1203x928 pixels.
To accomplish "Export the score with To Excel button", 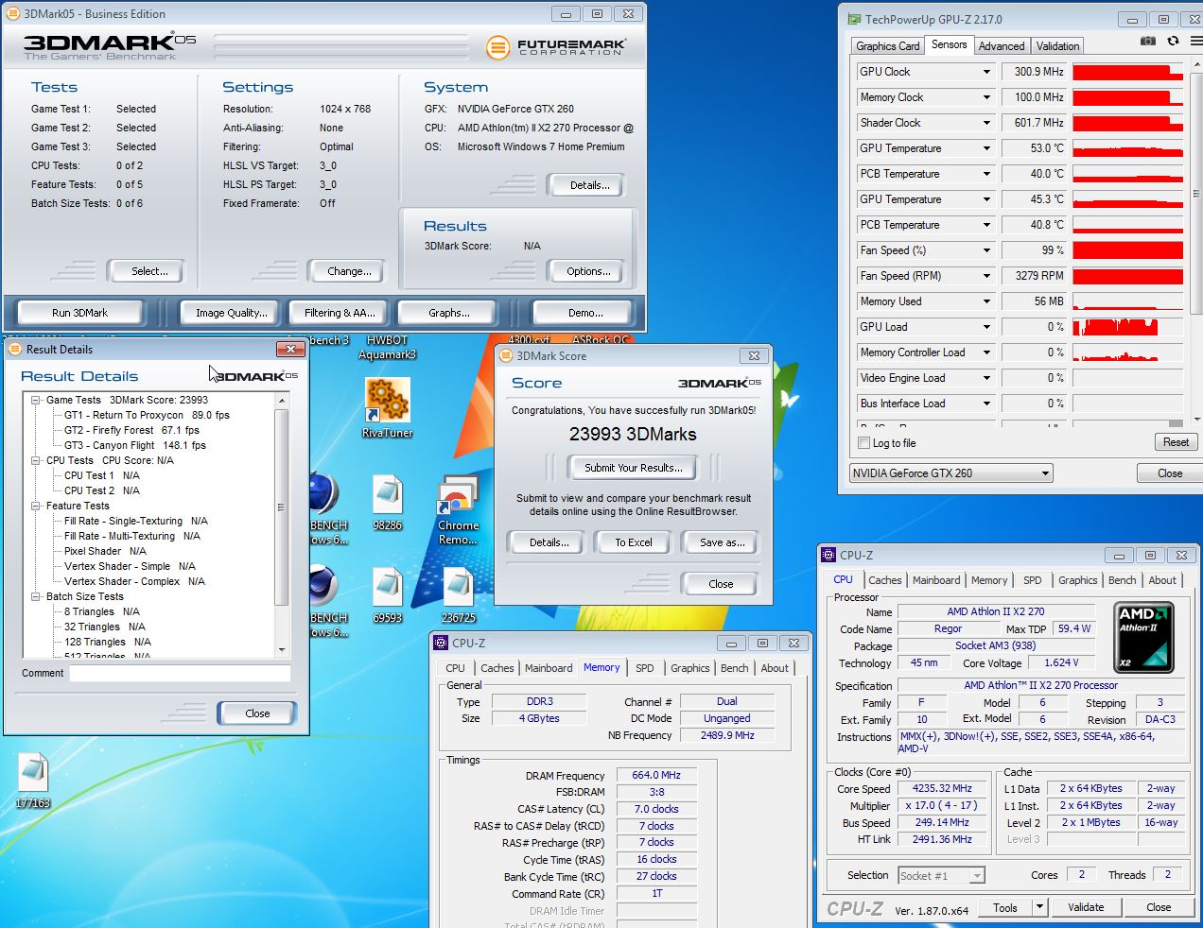I will [x=634, y=542].
